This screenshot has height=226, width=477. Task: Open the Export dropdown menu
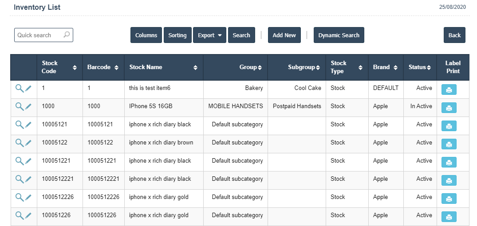[x=209, y=35]
